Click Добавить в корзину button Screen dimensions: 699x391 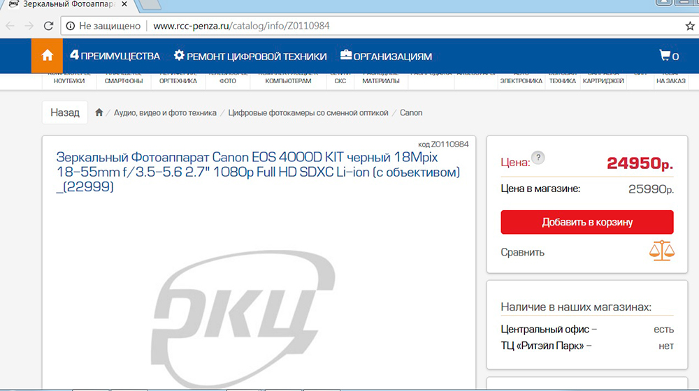click(x=587, y=222)
